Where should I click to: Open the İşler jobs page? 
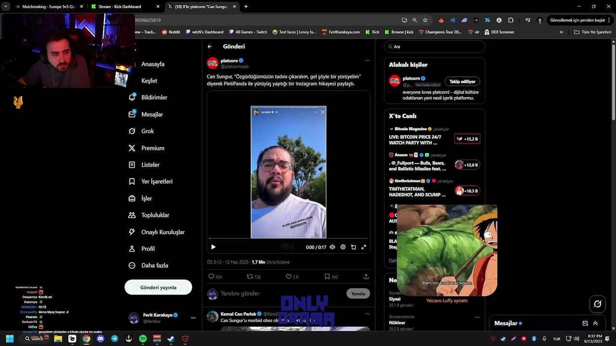click(140, 198)
